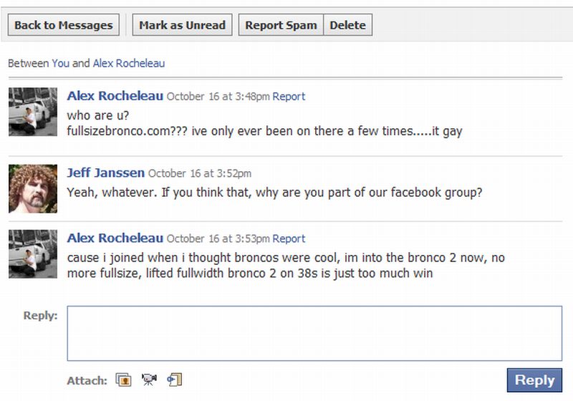This screenshot has height=401, width=573.
Task: Click Alex Rocheleau's name on 3:53pm message
Action: 115,238
